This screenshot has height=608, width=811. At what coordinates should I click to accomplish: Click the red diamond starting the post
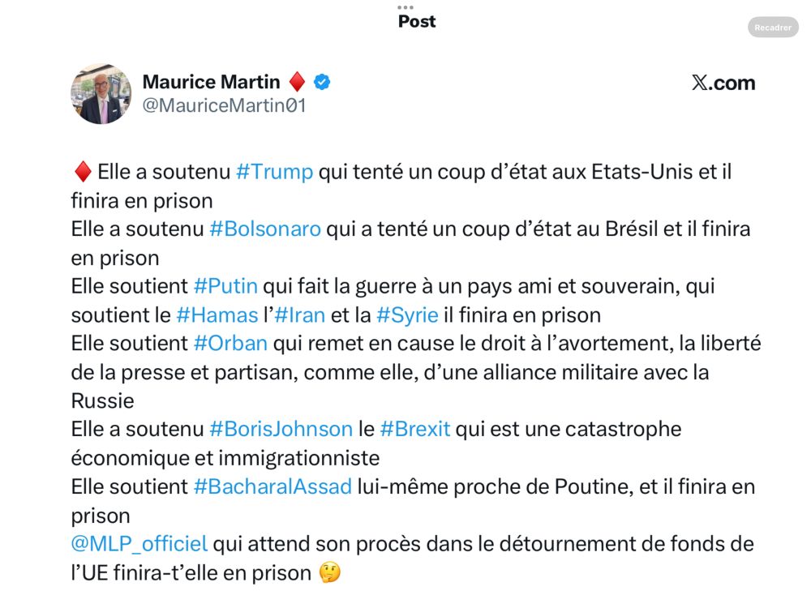pos(83,172)
